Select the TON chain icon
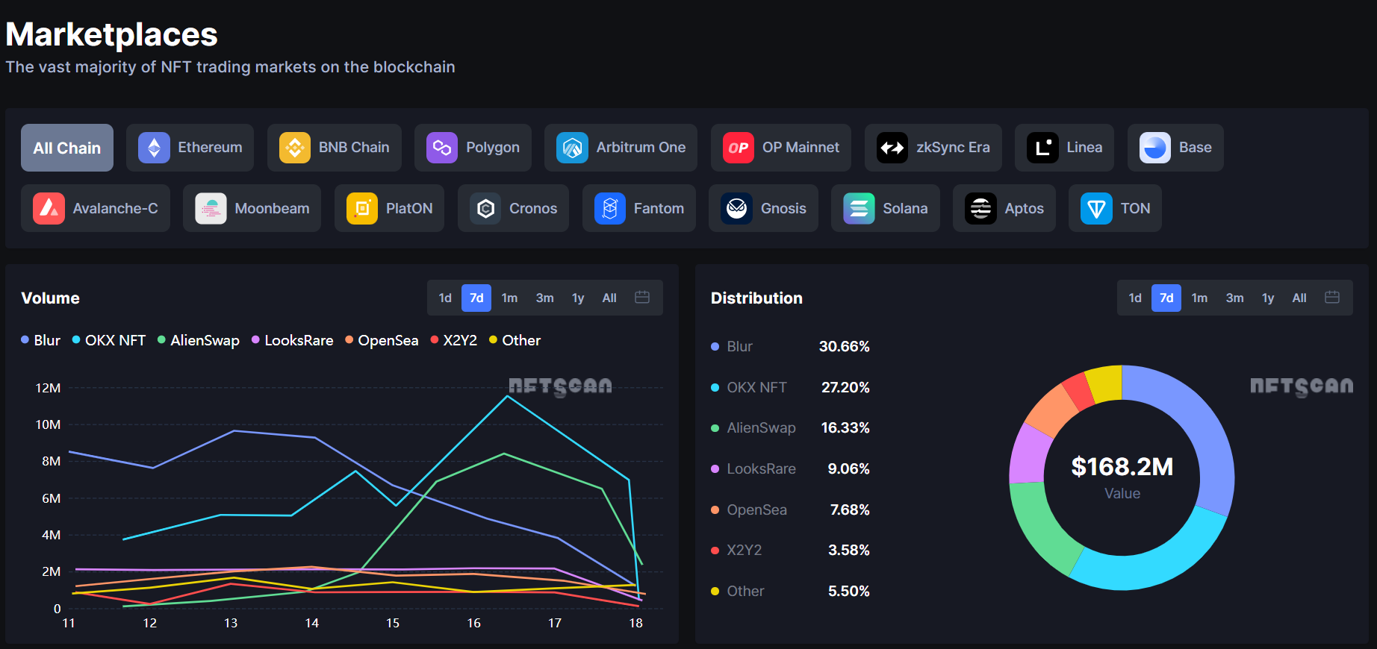Viewport: 1377px width, 649px height. (x=1096, y=208)
